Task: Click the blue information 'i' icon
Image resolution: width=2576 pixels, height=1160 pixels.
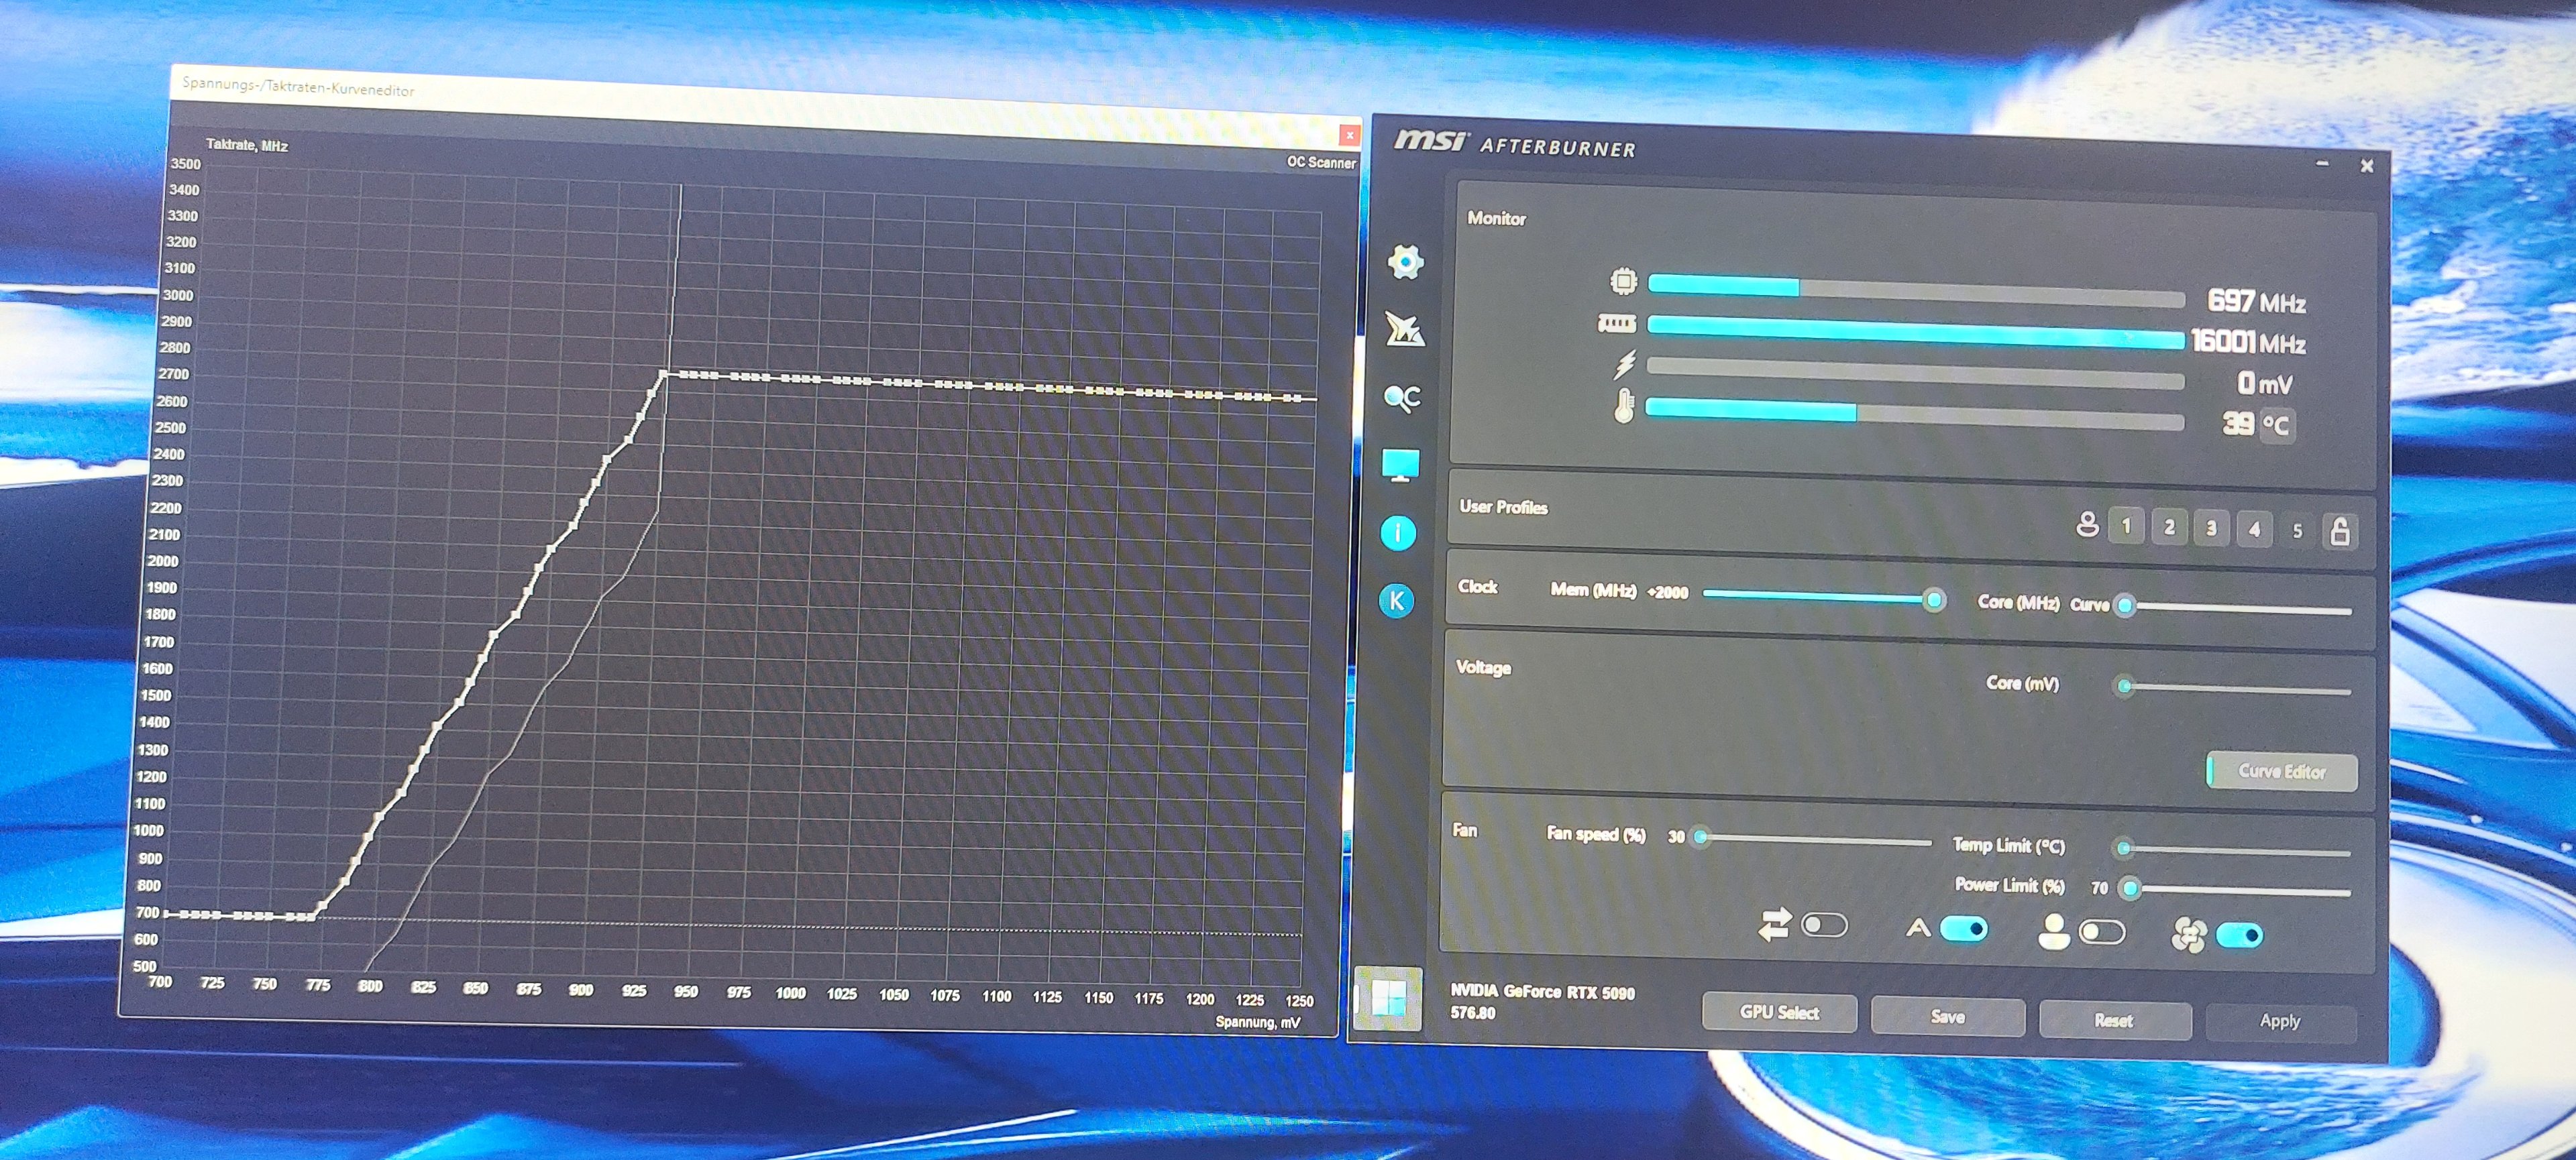Action: tap(1398, 532)
